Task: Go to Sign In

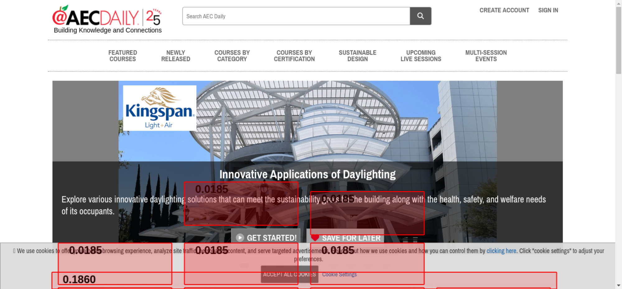Action: pos(548,10)
